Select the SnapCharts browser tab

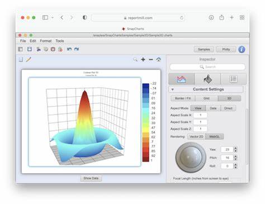(x=133, y=29)
